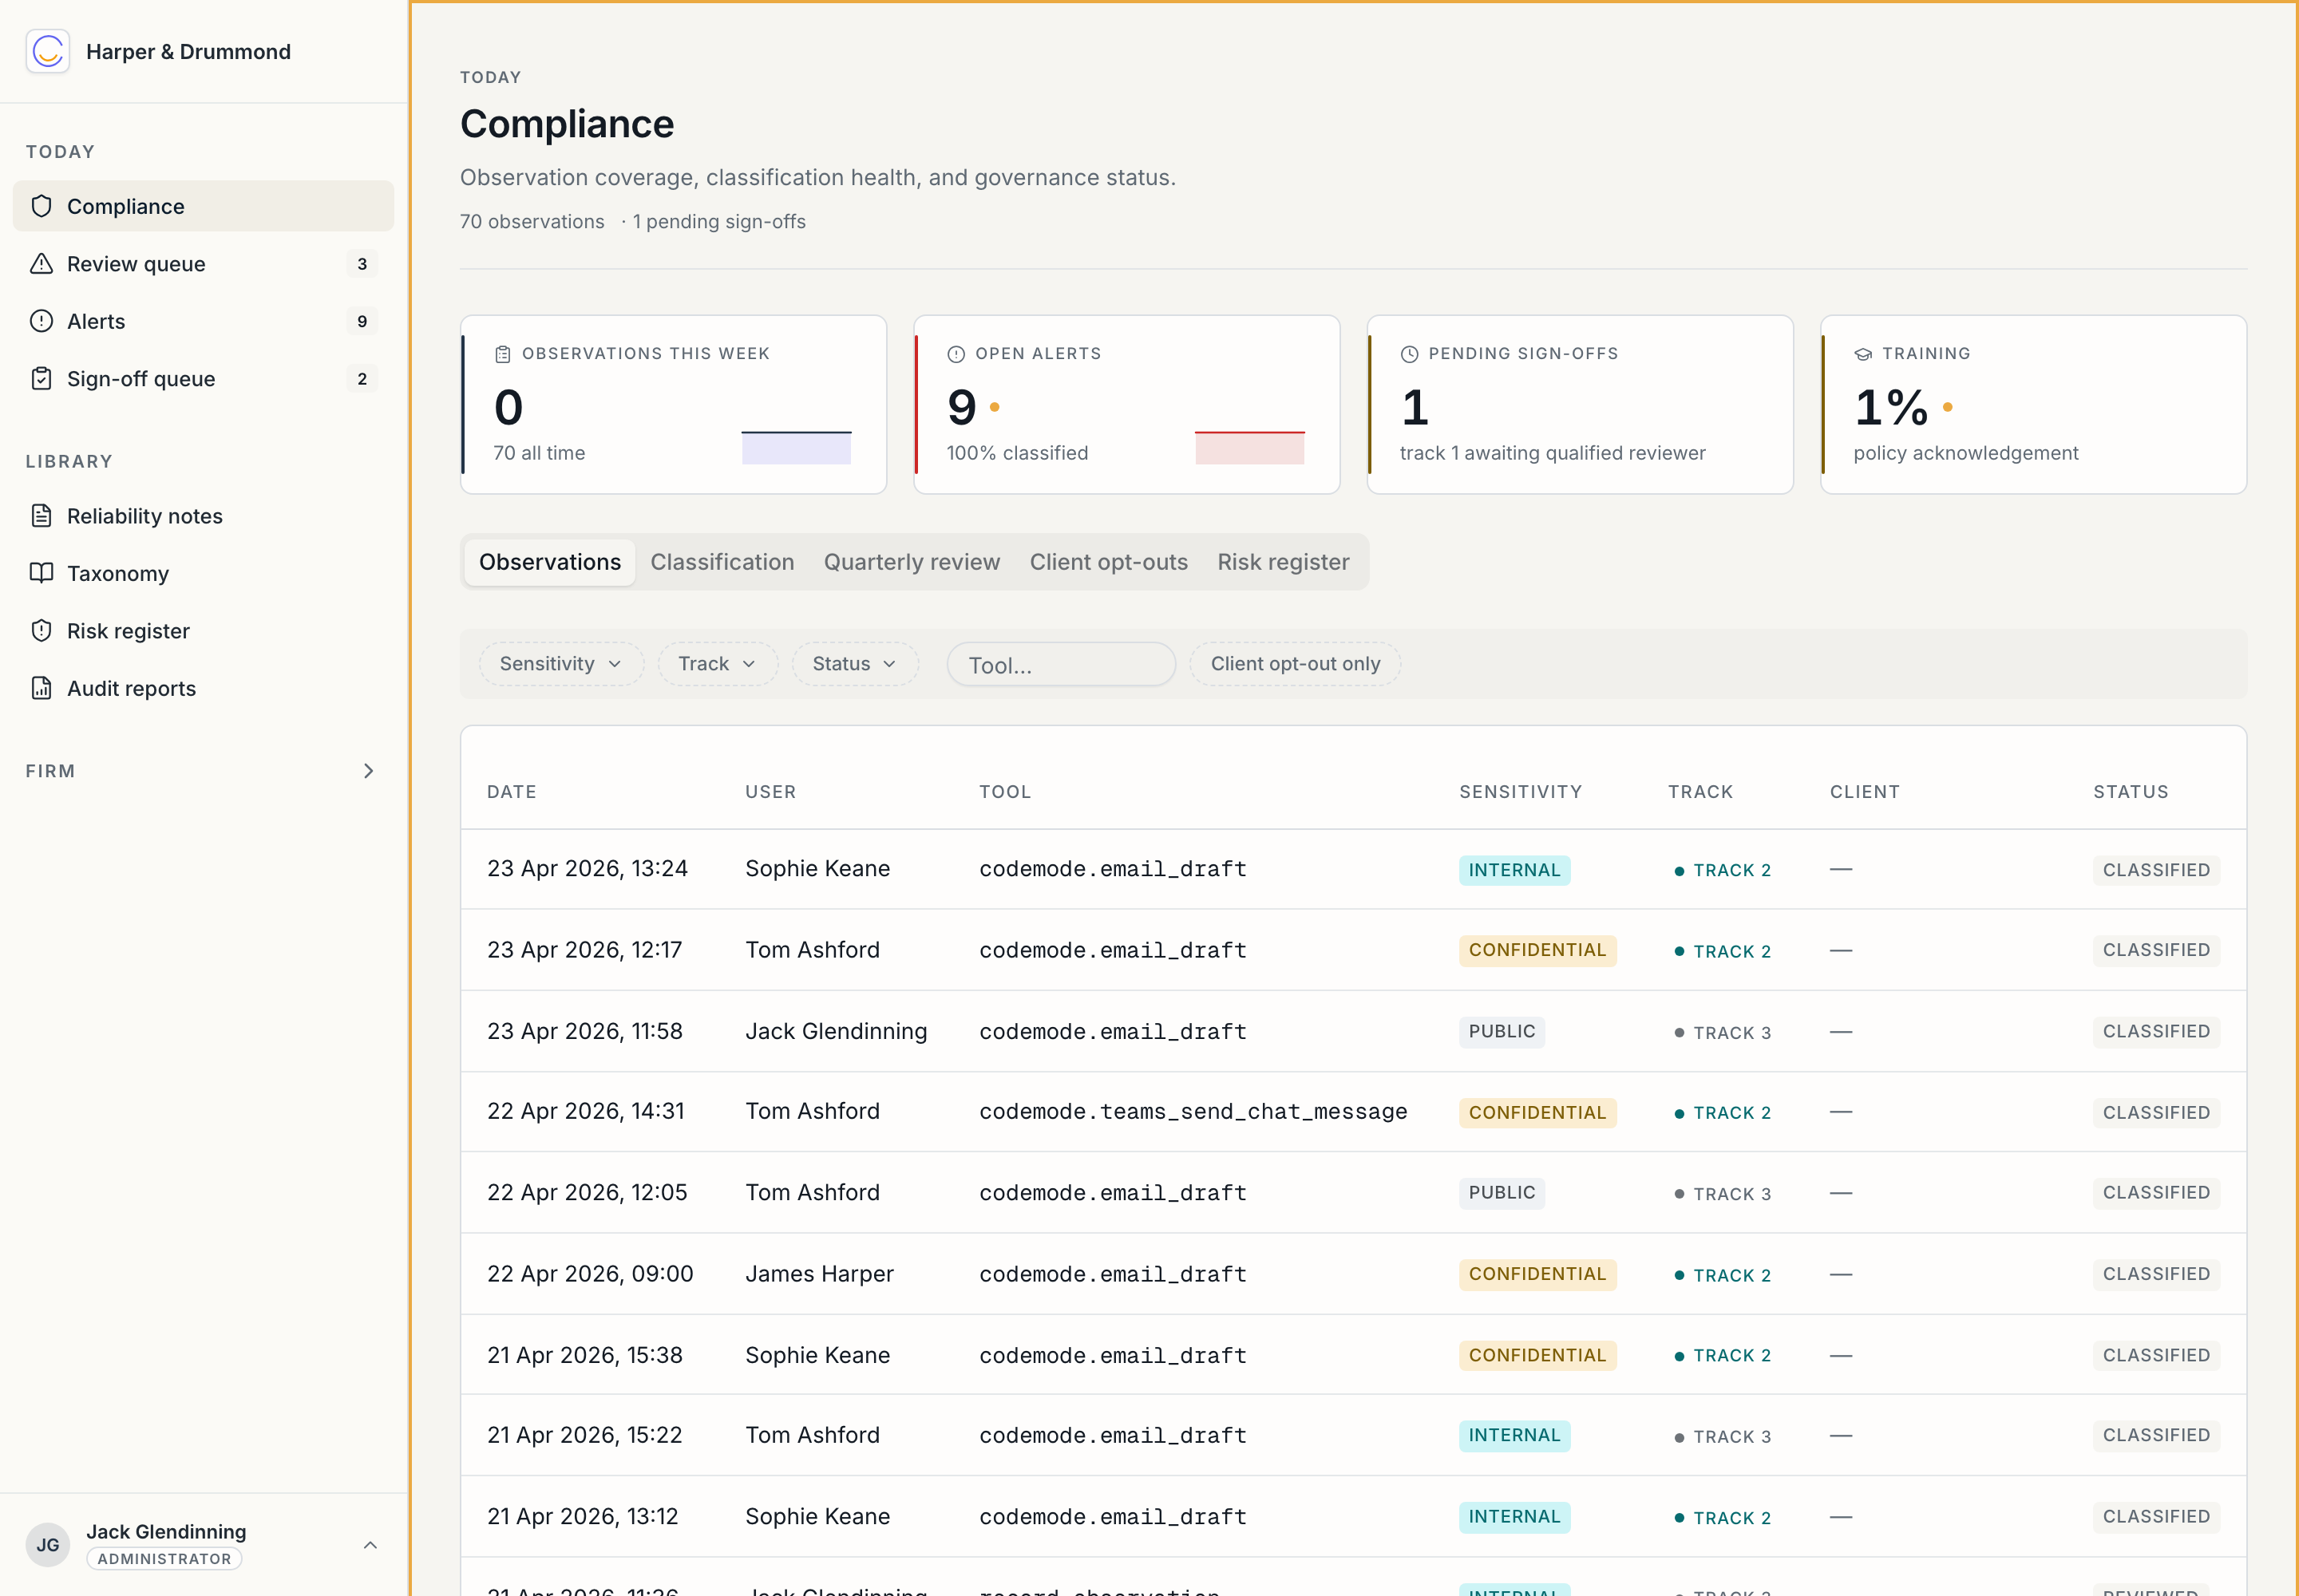Image resolution: width=2299 pixels, height=1596 pixels.
Task: Click CLASSIFIED status on 22 Apr 09:00 row
Action: [2156, 1274]
